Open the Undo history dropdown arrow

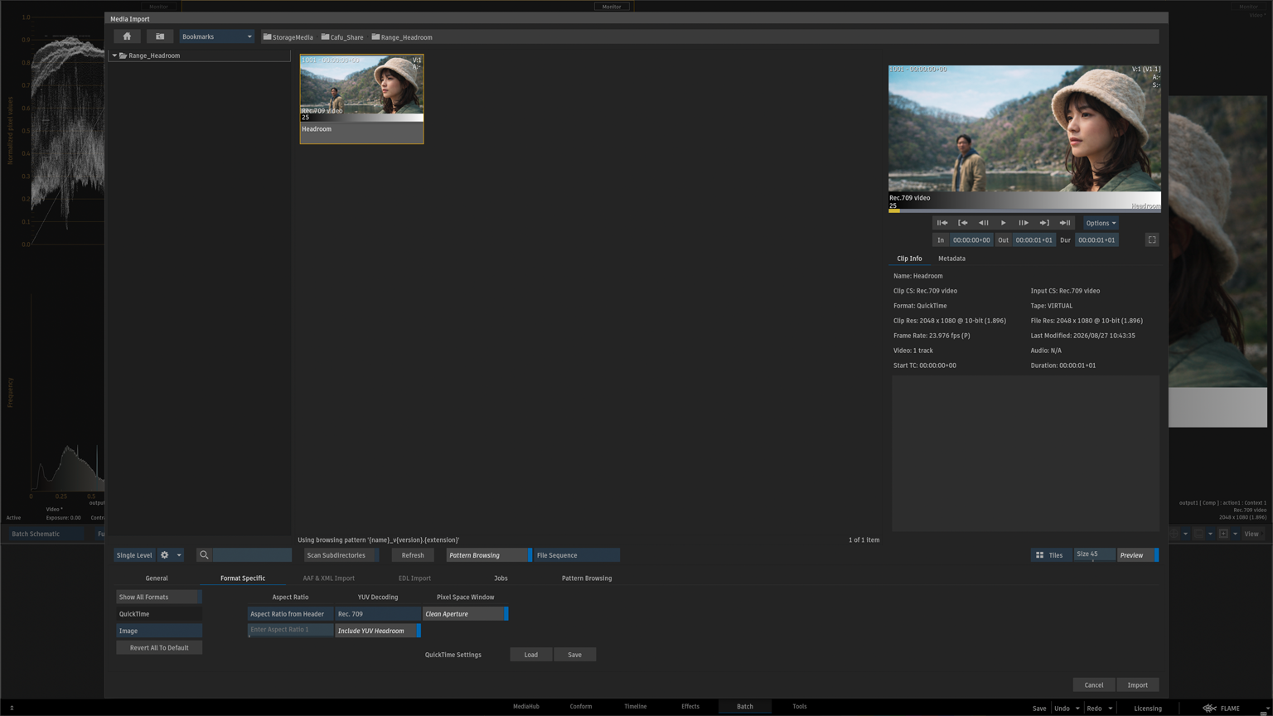pos(1077,709)
